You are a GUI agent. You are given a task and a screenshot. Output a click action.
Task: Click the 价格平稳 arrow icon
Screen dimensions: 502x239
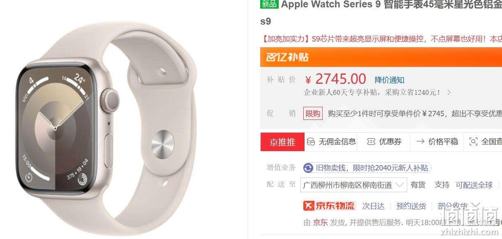420,142
